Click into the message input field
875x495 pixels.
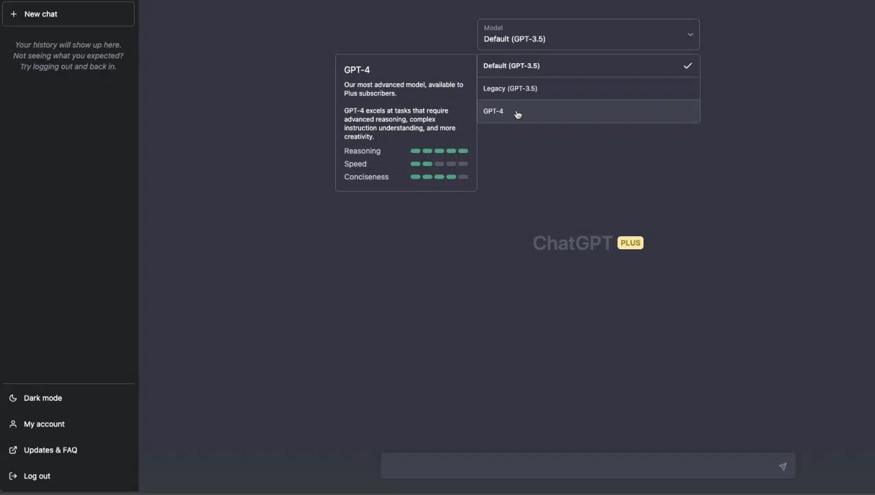point(577,466)
